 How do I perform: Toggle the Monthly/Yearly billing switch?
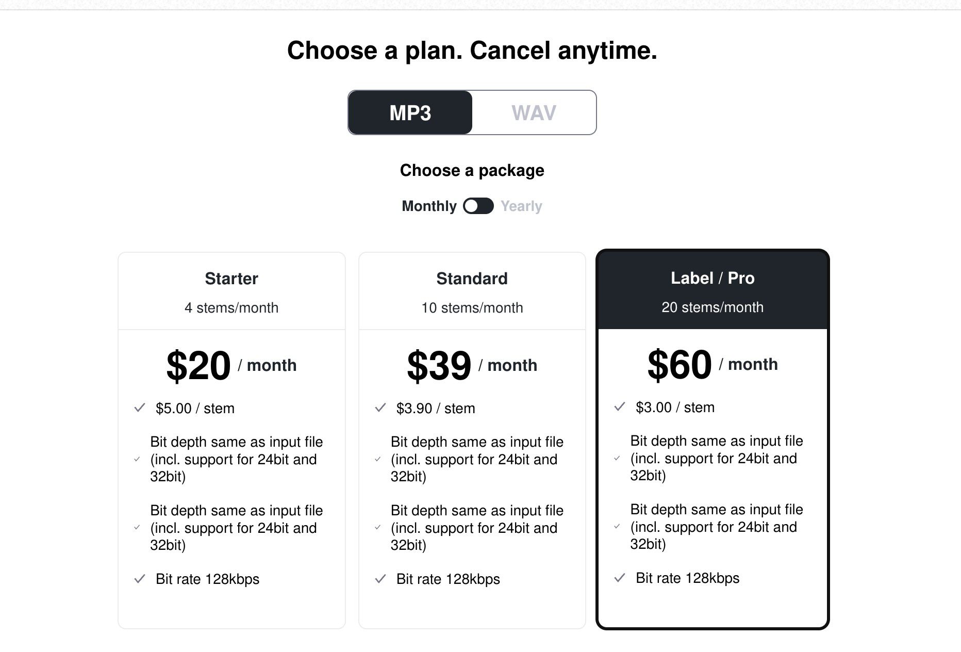(x=478, y=206)
